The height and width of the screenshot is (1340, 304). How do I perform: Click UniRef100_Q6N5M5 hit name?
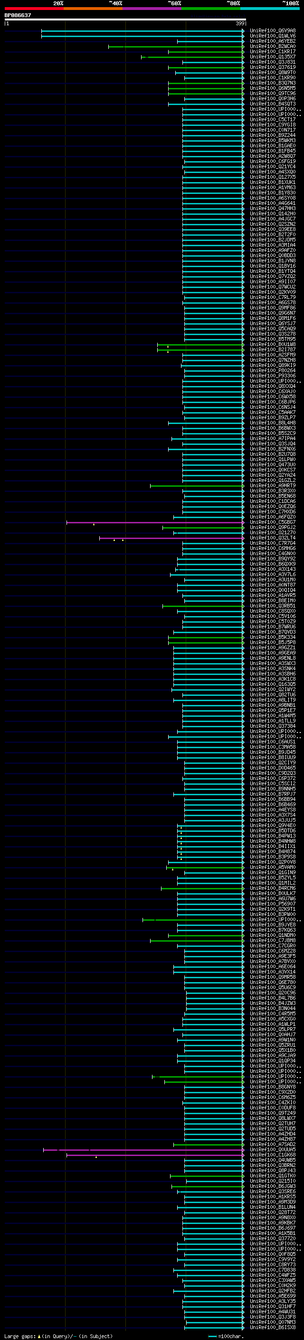273,88
